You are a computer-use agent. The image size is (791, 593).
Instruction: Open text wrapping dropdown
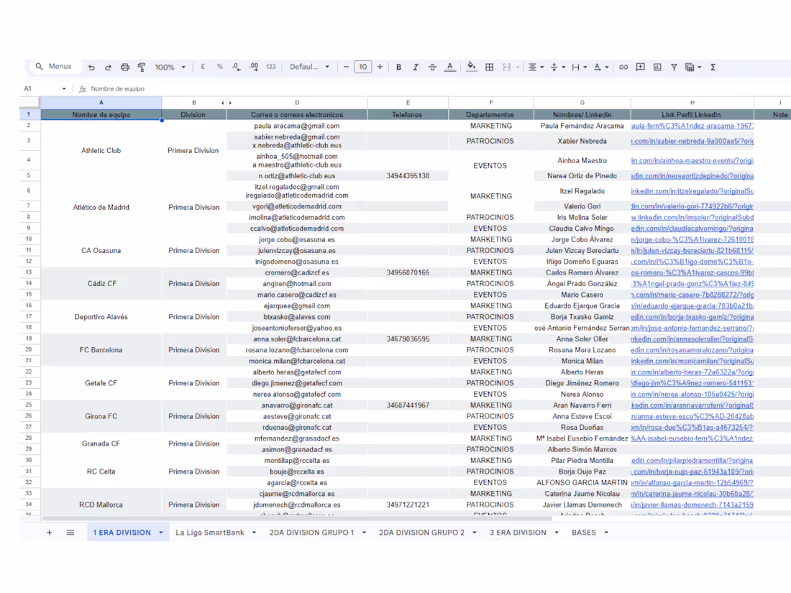[x=579, y=67]
